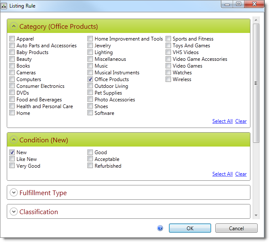Image resolution: width=269 pixels, height=242 pixels.
Task: Enable the Video Games category checkbox
Action: tap(168, 66)
